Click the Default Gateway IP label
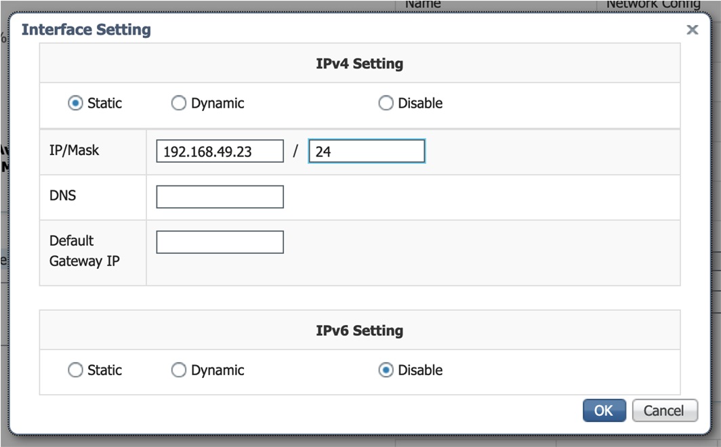721x447 pixels. [x=84, y=251]
